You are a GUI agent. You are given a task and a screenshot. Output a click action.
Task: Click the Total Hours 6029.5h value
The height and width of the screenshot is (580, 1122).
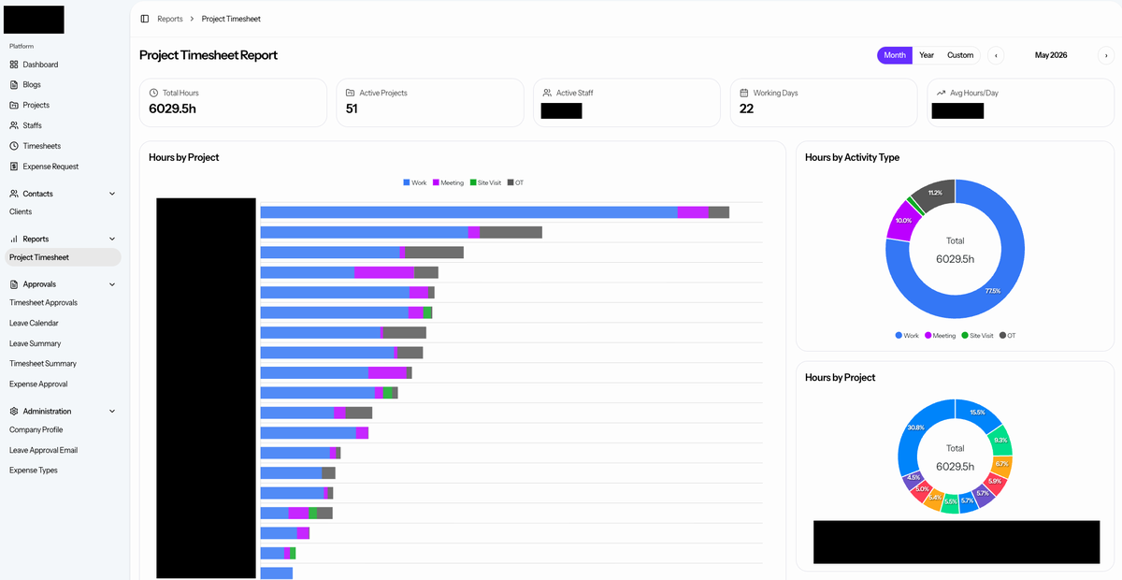(x=172, y=109)
